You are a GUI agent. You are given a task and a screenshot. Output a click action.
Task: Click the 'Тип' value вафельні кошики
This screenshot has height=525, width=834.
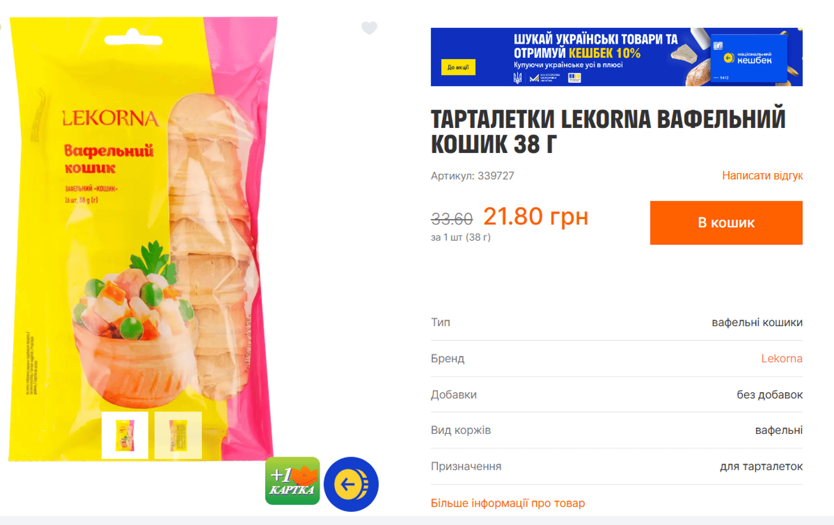(757, 322)
